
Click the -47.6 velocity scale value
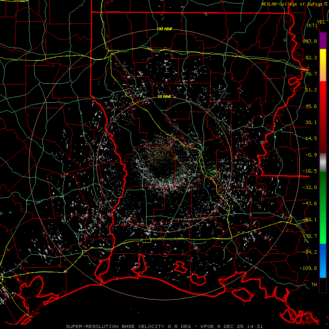(310, 204)
